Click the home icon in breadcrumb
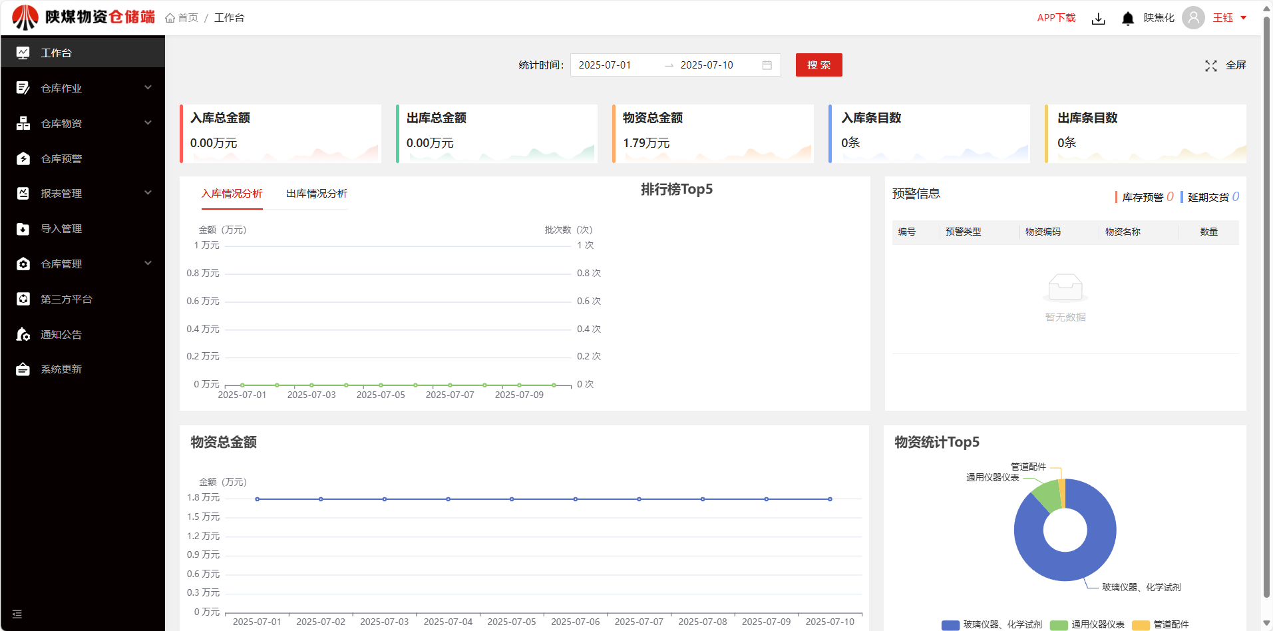The width and height of the screenshot is (1273, 631). (x=170, y=18)
